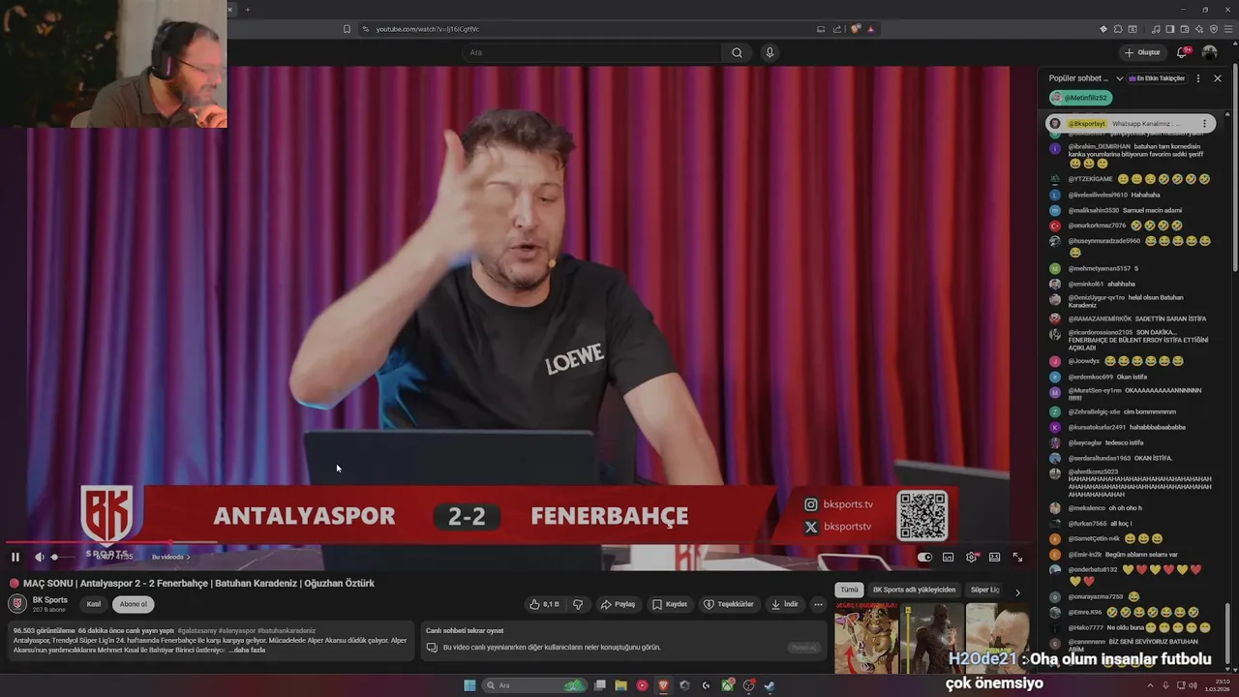Image resolution: width=1239 pixels, height=697 pixels.
Task: Open the Windows Start menu
Action: point(469,685)
